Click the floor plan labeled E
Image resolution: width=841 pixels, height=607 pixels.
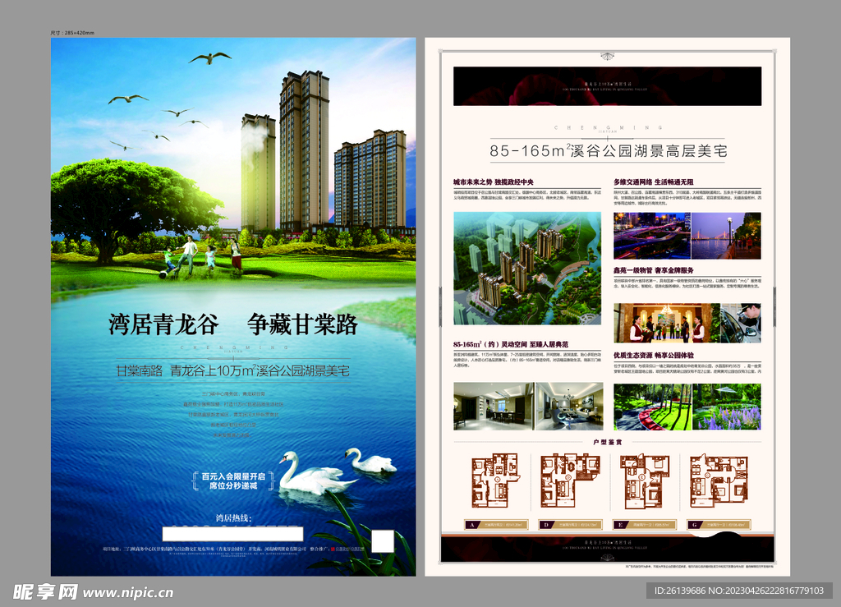[644, 481]
